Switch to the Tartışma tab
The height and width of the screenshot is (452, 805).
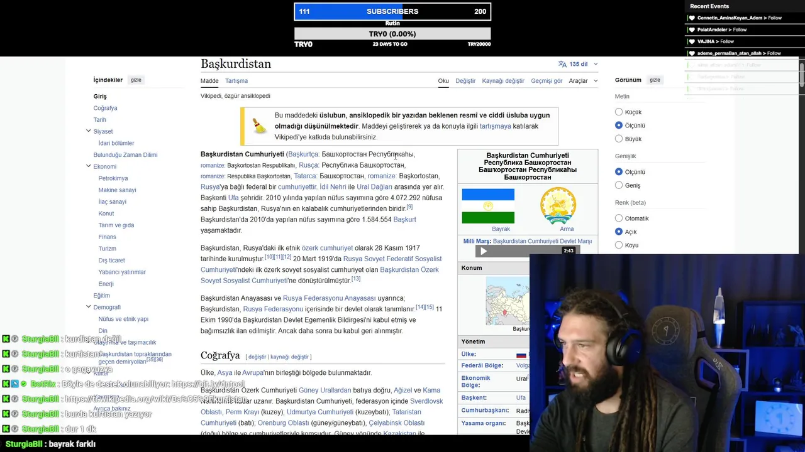[x=236, y=81]
